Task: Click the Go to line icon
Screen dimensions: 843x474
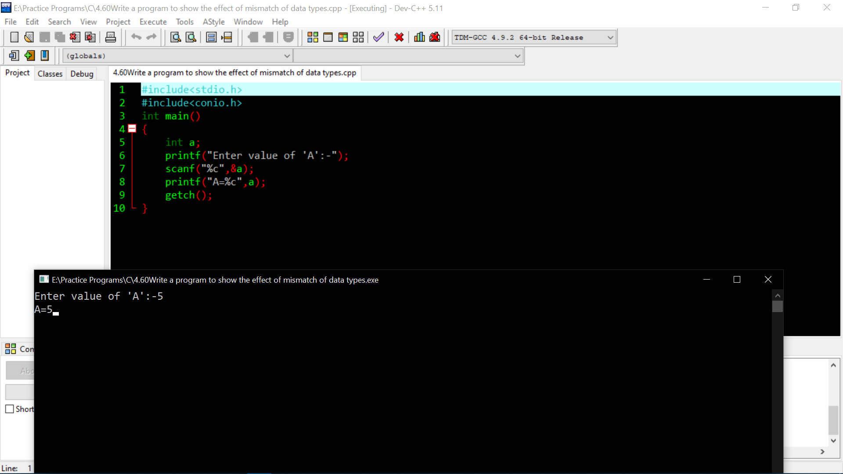Action: click(x=227, y=37)
